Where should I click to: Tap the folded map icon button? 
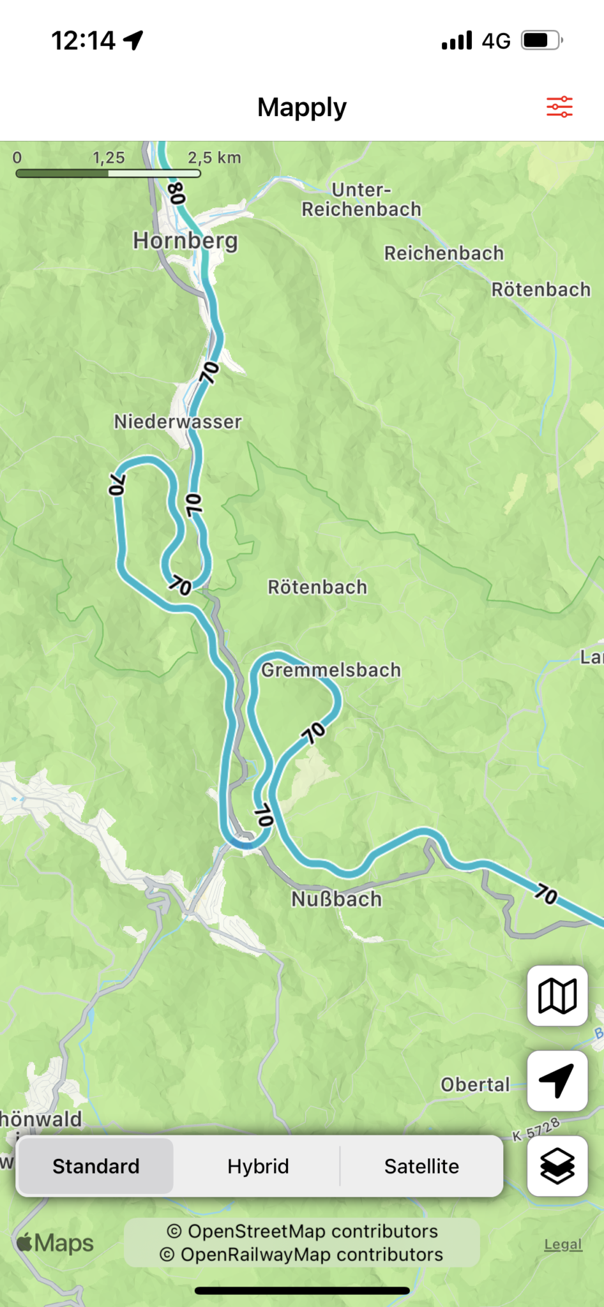557,996
